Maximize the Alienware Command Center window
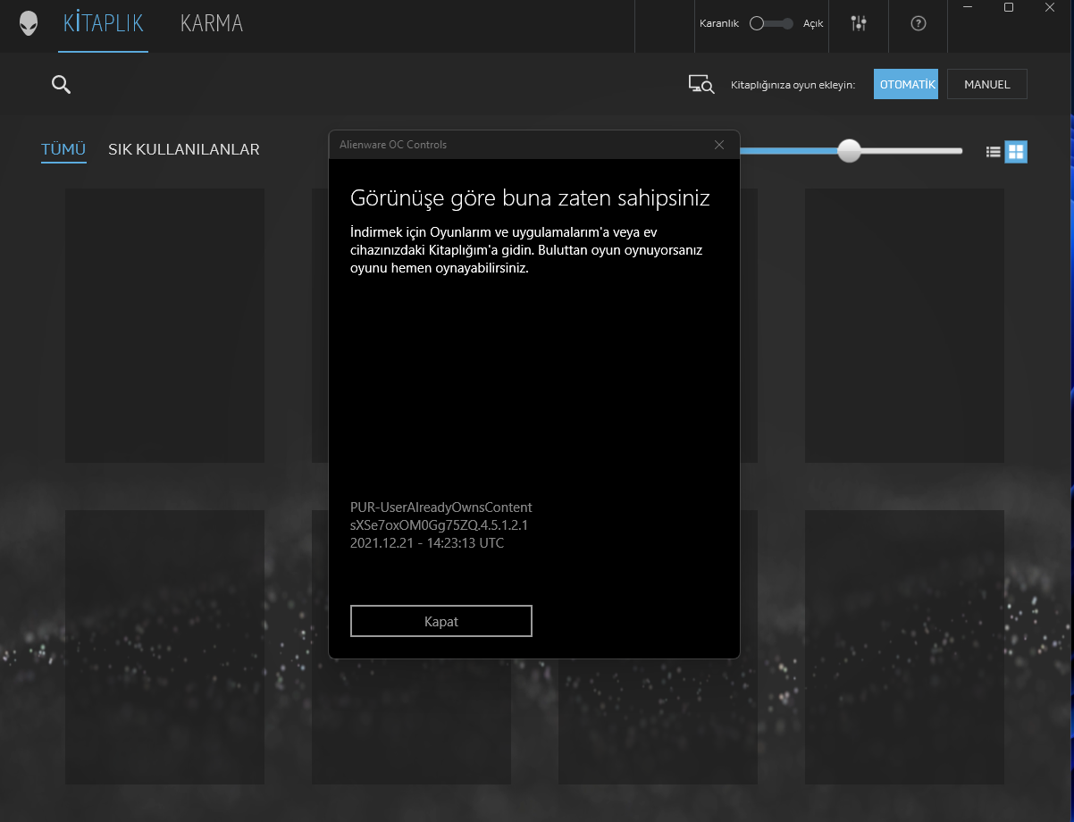Screen dimensions: 1074x822 [x=1009, y=7]
